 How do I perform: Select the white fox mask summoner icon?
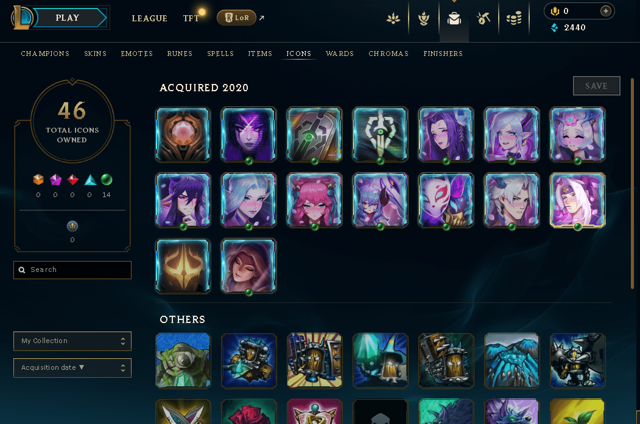point(446,200)
